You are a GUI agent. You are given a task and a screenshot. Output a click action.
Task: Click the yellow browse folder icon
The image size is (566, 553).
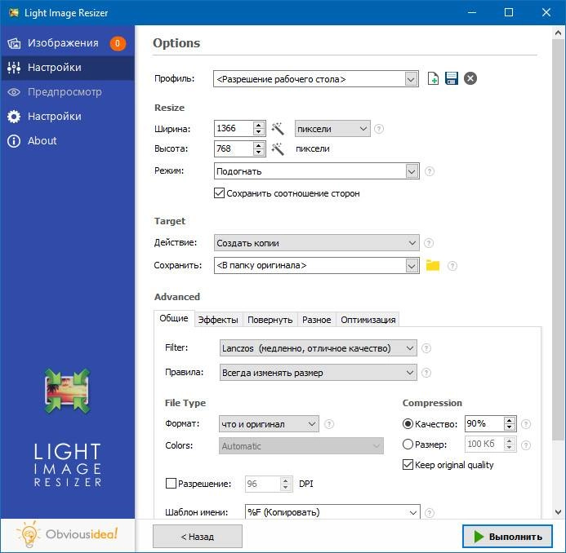[x=433, y=265]
